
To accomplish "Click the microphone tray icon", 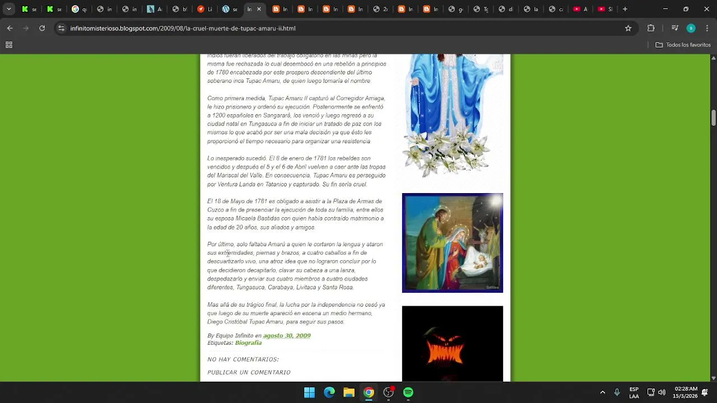I will [x=617, y=392].
